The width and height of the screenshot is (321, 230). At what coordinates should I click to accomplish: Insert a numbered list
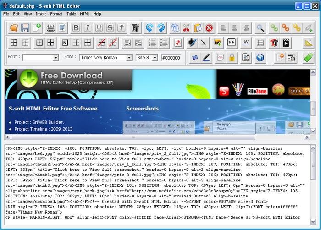(x=152, y=43)
